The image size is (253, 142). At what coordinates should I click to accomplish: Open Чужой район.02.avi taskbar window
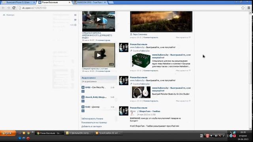click(x=108, y=133)
